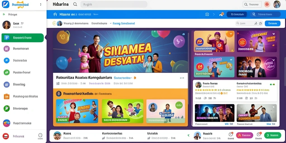
Task: Open the large "SIMAMEA DESYATA!" banner
Action: (120, 52)
